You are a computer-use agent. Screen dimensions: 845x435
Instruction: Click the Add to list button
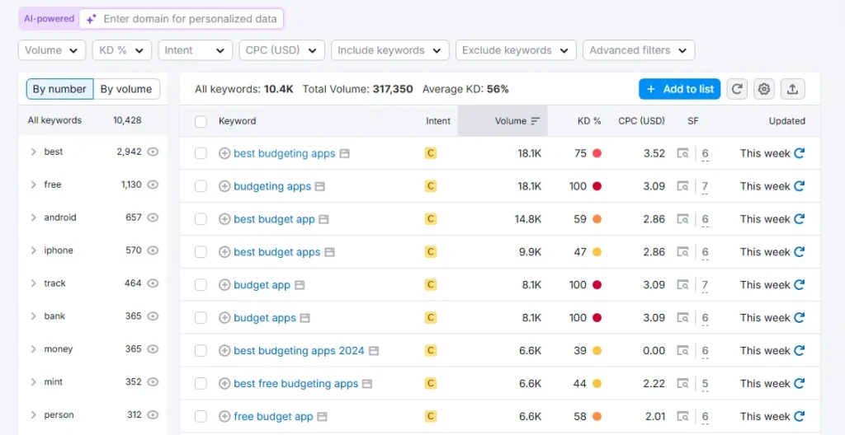(x=680, y=89)
